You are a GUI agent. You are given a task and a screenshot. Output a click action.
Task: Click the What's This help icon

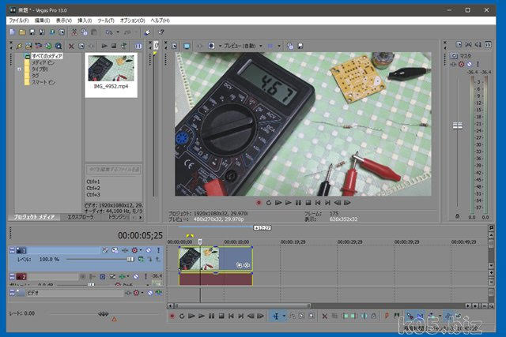[x=160, y=32]
